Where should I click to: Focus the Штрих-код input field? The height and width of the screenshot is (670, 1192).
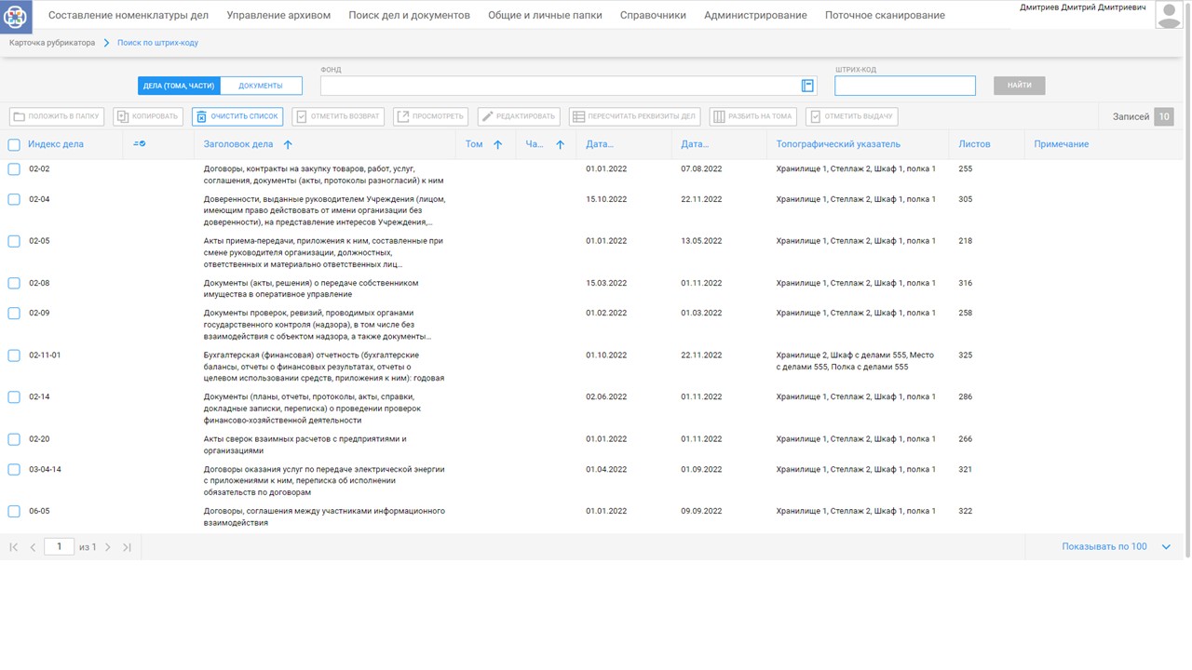[904, 86]
